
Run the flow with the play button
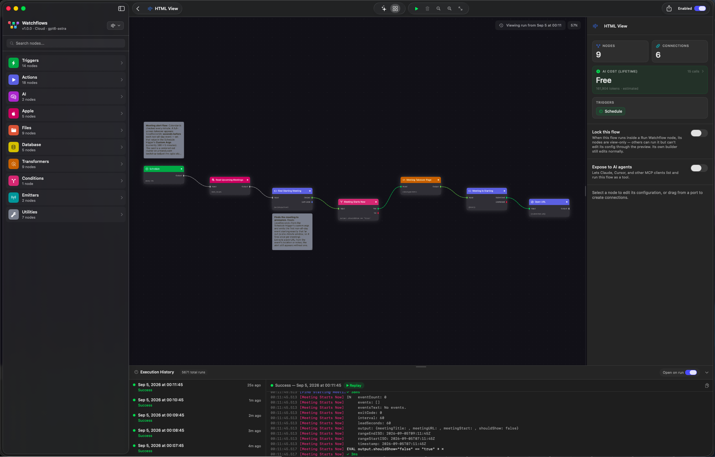(416, 9)
